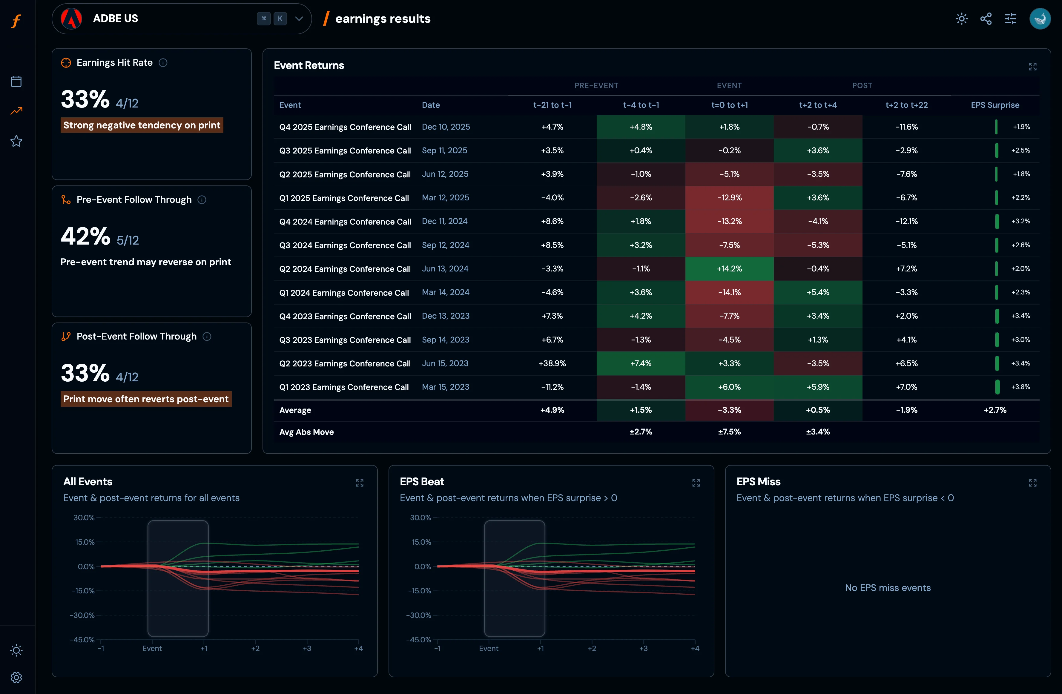Select the trending chart icon in sidebar
Viewport: 1062px width, 694px height.
16,111
